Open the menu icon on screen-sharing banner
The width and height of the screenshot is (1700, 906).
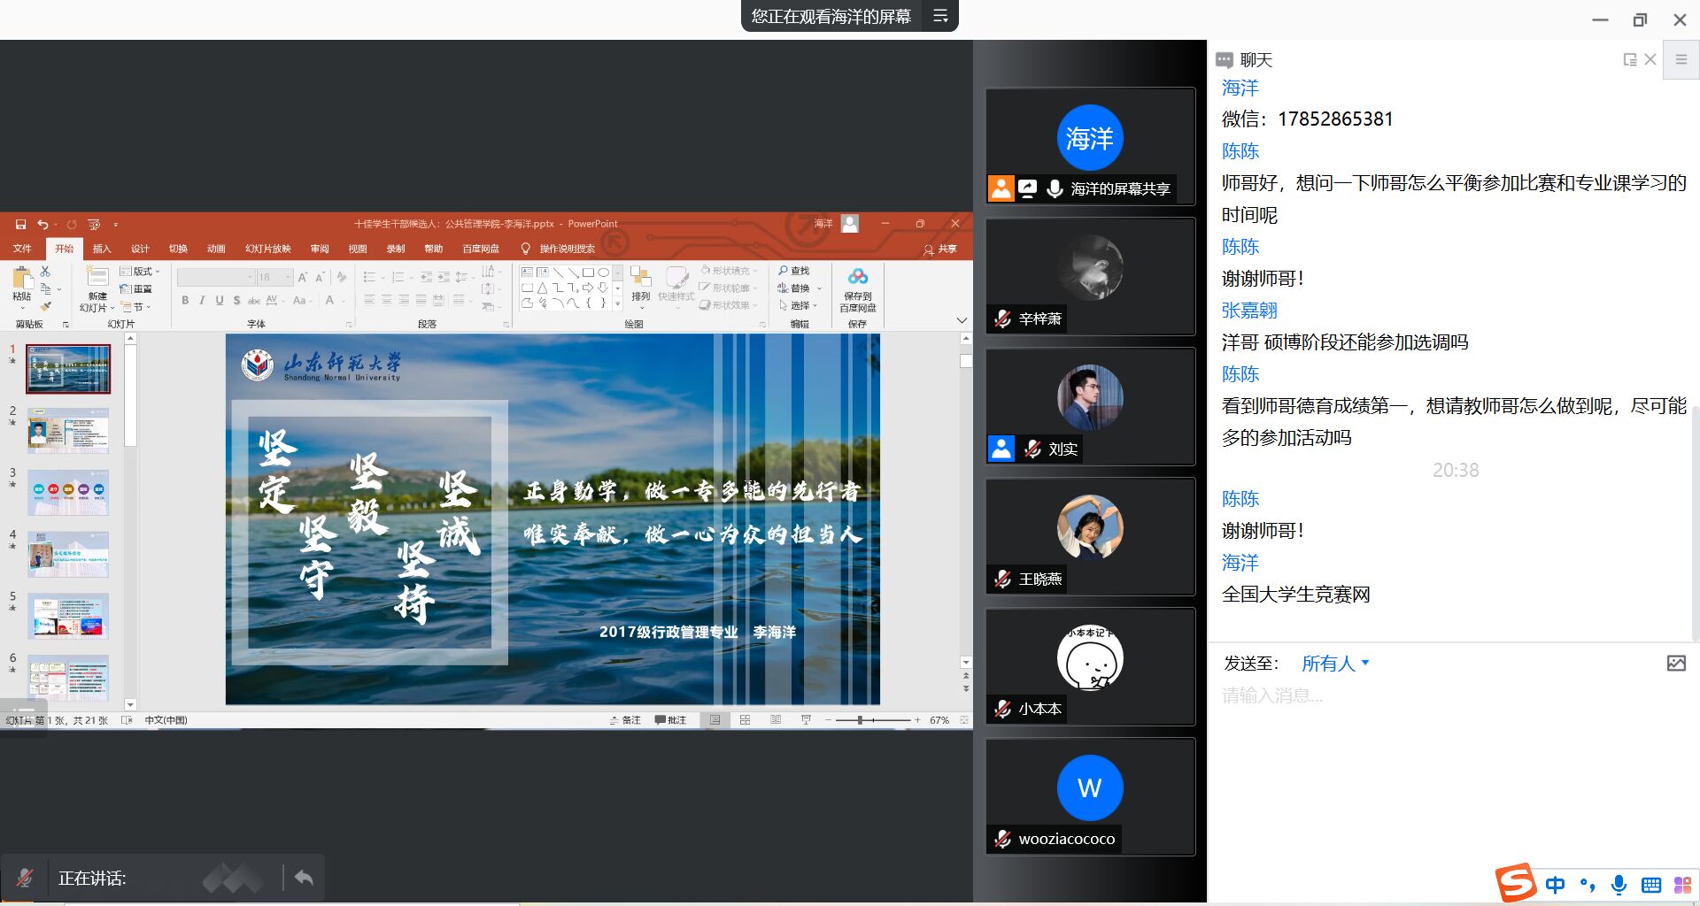pos(940,16)
